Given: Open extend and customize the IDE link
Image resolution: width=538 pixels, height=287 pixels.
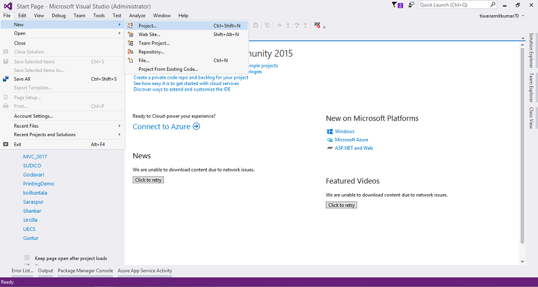Looking at the screenshot, I should tap(182, 89).
